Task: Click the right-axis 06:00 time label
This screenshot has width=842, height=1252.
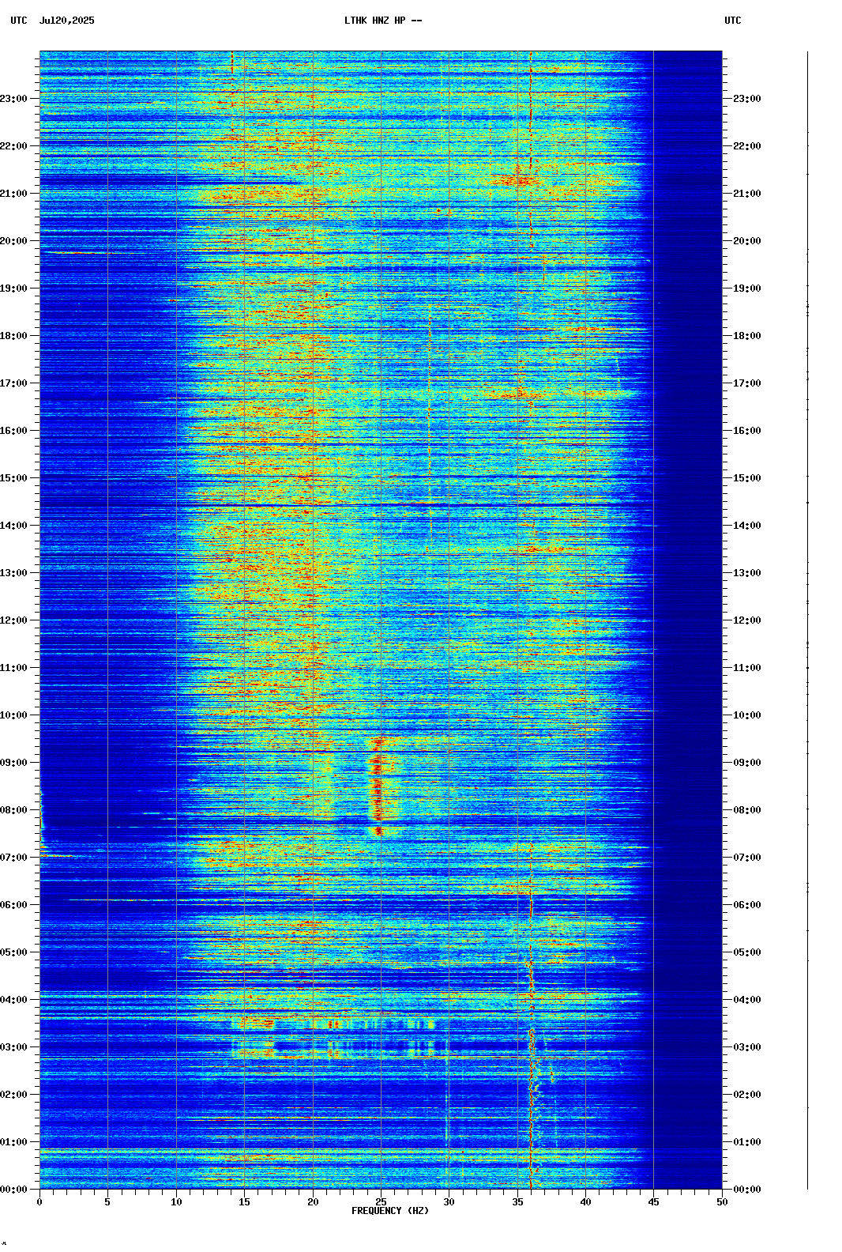Action: tap(747, 905)
